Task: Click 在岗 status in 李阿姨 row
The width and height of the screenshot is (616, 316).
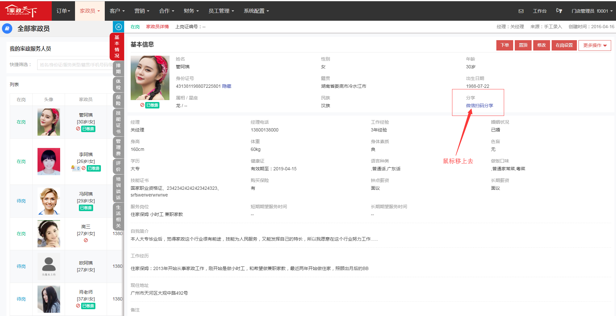Action: [x=21, y=162]
